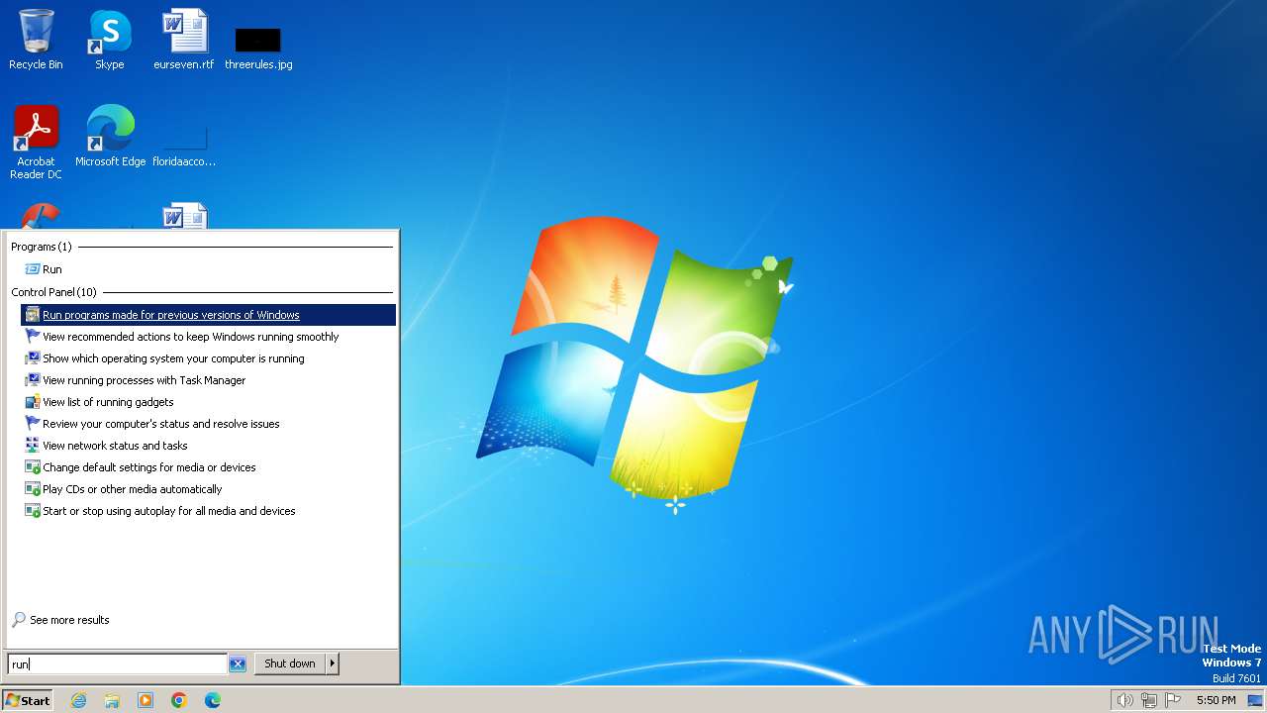Open the Recycle Bin desktop icon
The width and height of the screenshot is (1267, 713).
click(x=36, y=40)
